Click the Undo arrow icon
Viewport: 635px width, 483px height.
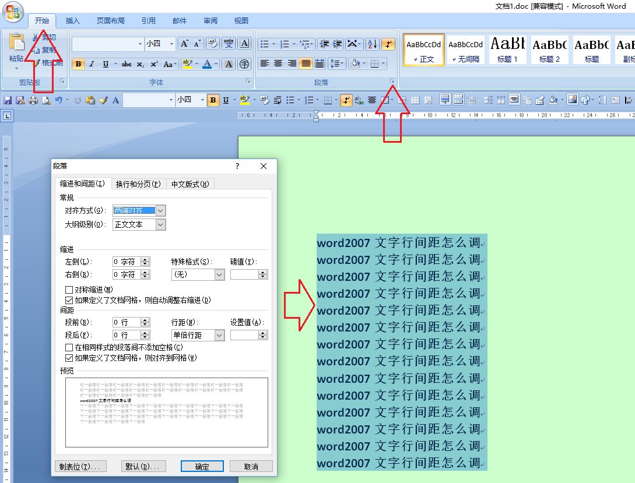coord(59,100)
